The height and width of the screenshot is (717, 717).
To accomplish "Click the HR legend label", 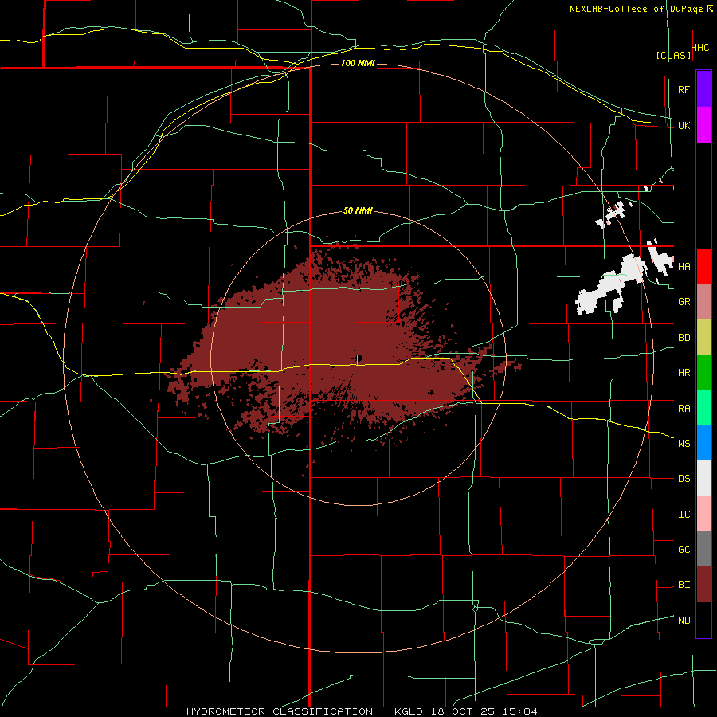I will pyautogui.click(x=684, y=373).
